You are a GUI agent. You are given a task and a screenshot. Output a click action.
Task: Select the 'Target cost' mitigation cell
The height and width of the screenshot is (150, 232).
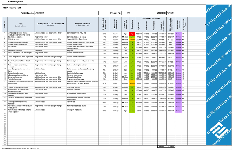point(83,103)
